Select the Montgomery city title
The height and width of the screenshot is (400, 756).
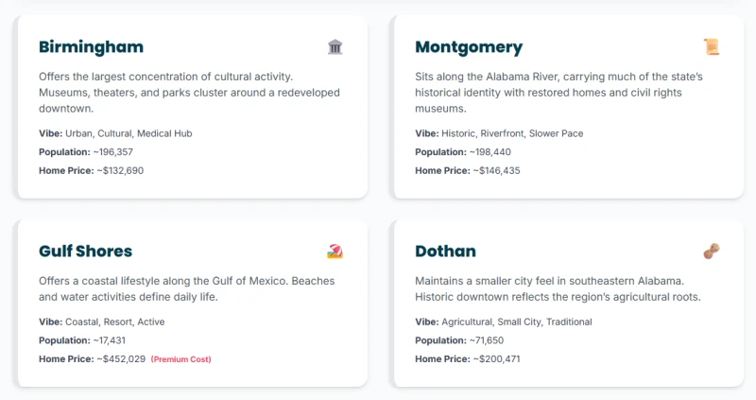469,47
